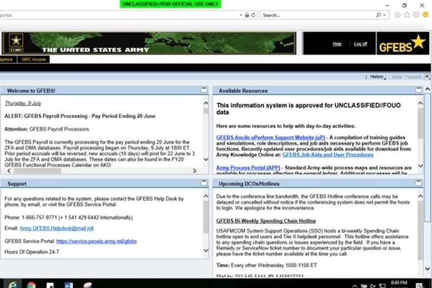The image size is (432, 288).
Task: Open the browser Home icon
Action: (x=398, y=15)
